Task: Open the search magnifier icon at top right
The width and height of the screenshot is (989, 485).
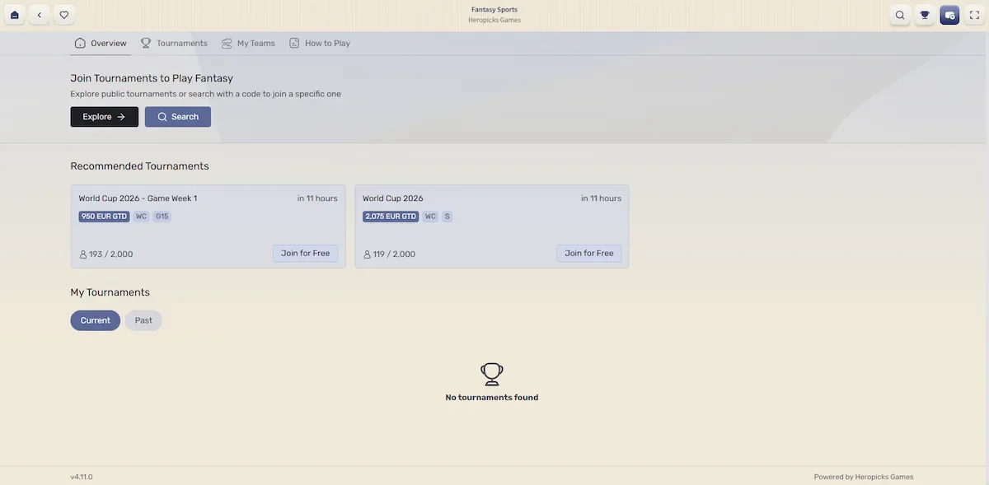Action: tap(900, 15)
